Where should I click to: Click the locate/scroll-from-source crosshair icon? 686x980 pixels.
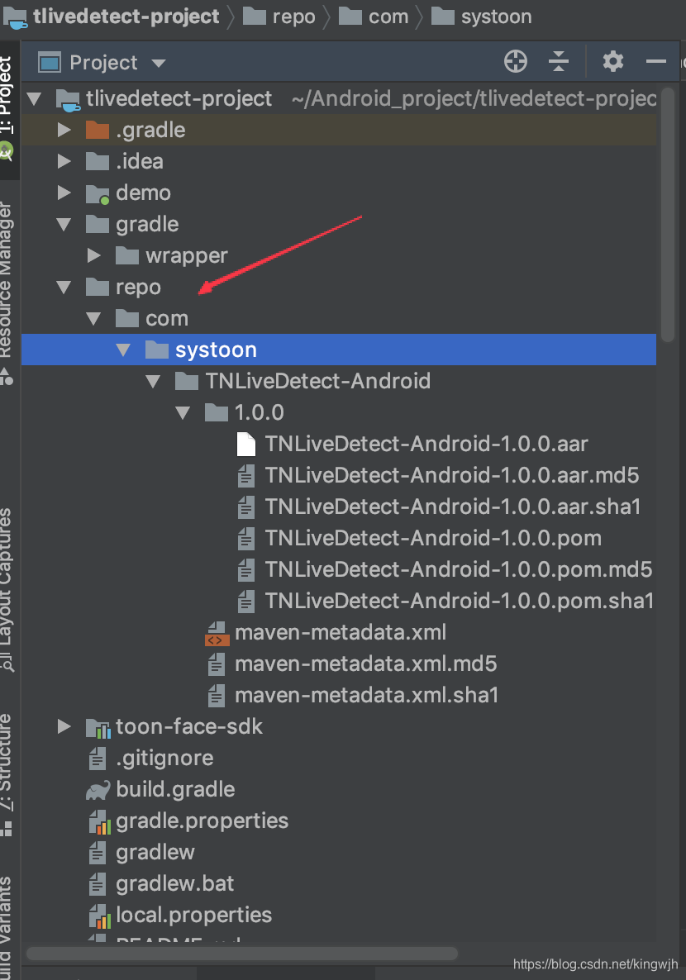515,61
